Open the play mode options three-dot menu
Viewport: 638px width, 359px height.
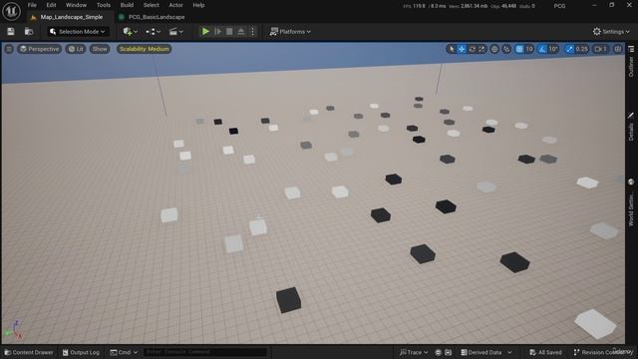coord(252,31)
